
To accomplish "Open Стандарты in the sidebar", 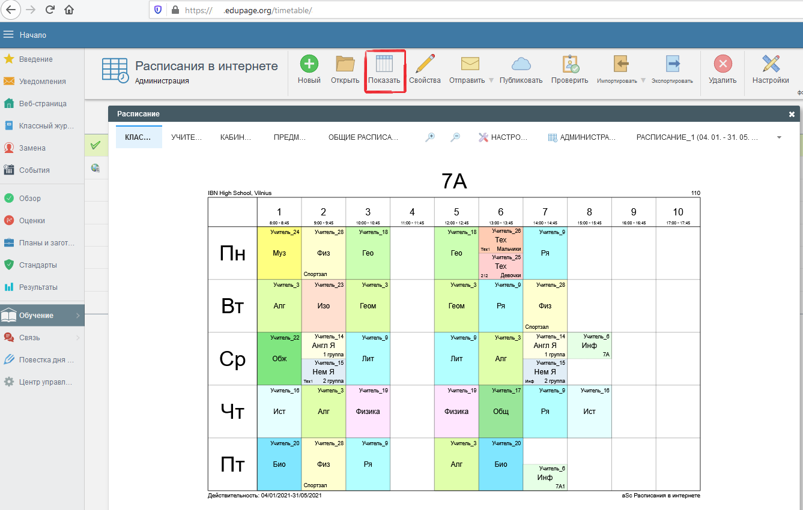I will point(42,265).
